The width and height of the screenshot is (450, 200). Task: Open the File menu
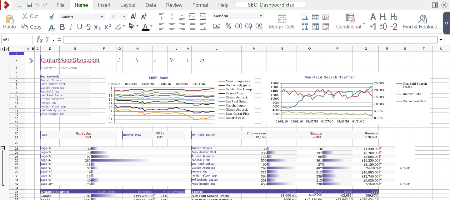[61, 5]
